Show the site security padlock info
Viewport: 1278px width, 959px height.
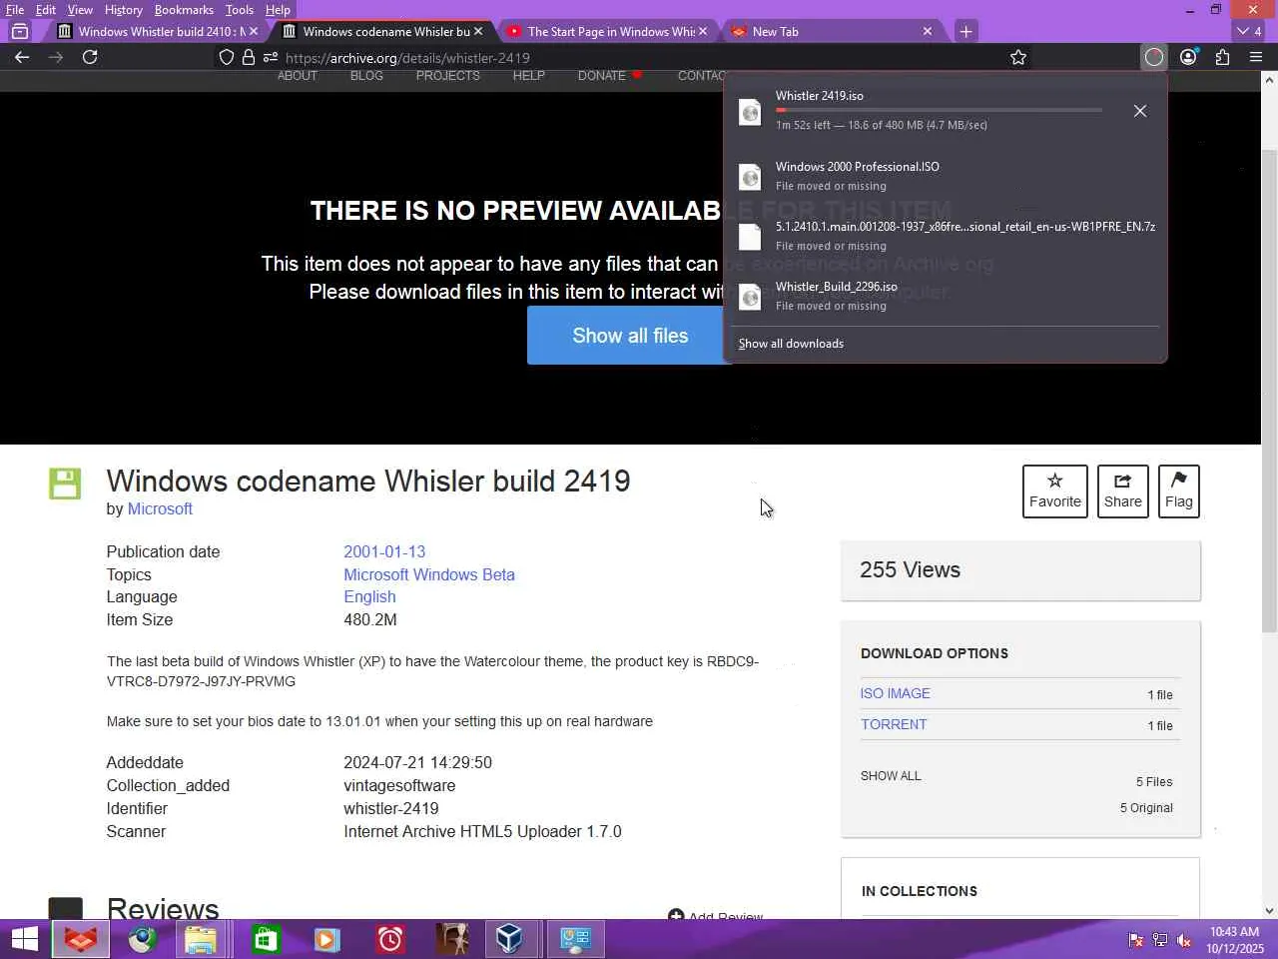pos(249,57)
